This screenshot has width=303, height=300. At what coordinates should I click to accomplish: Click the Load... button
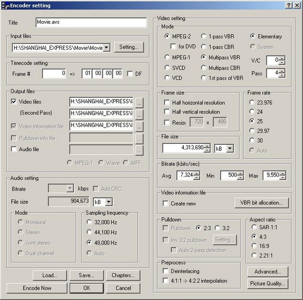50,275
